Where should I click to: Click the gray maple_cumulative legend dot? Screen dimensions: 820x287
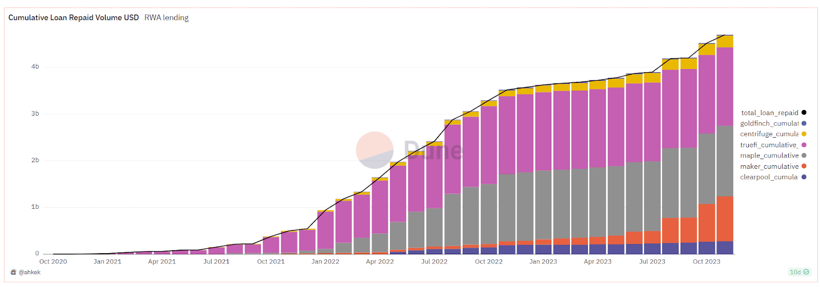coord(804,156)
